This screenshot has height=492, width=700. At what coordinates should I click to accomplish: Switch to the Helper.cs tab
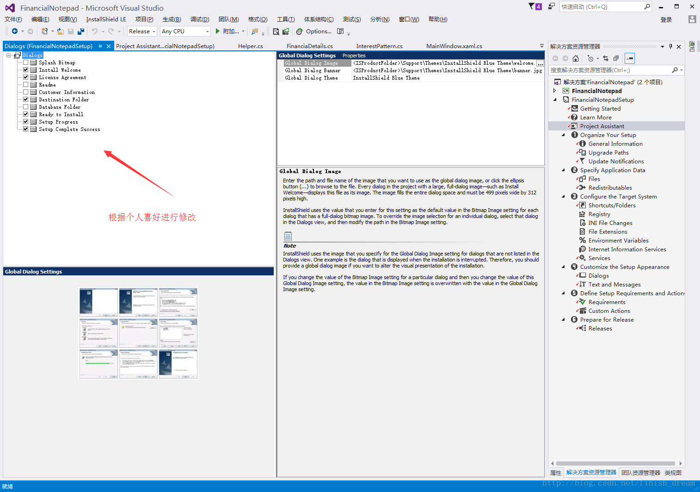(x=250, y=46)
